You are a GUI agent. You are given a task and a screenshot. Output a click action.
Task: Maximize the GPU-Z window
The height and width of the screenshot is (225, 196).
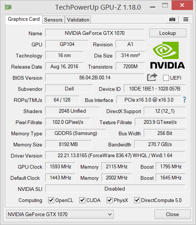[x=165, y=6]
